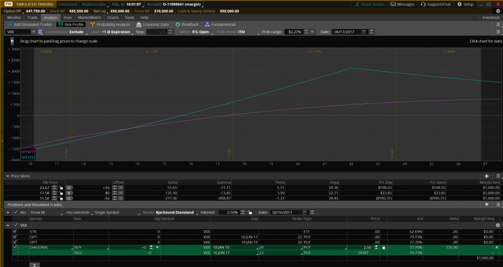Open calendar picker next to date 06/17/2017
The image size is (503, 267).
click(363, 32)
